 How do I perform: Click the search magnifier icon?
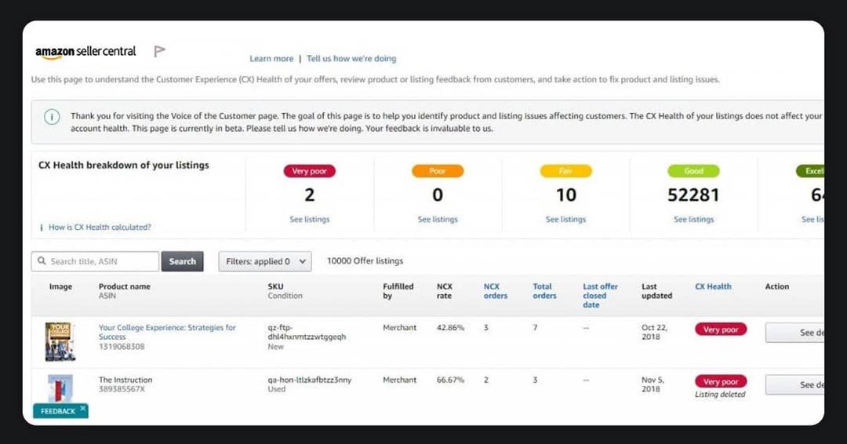(42, 261)
